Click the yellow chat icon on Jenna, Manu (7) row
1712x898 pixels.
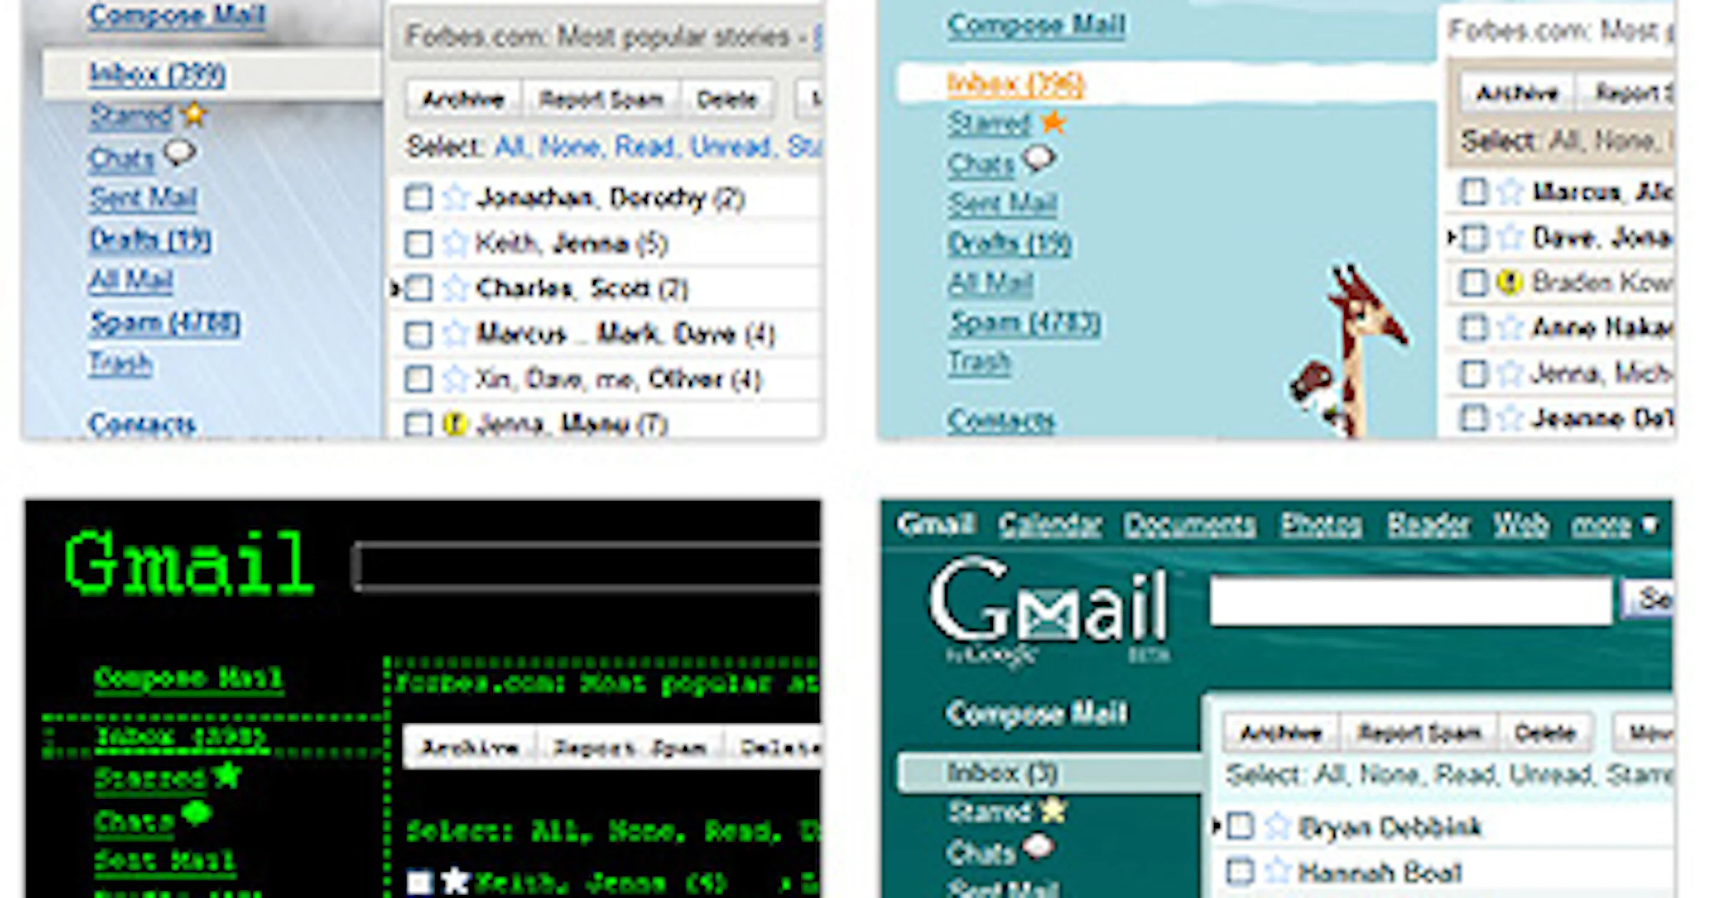[x=454, y=424]
